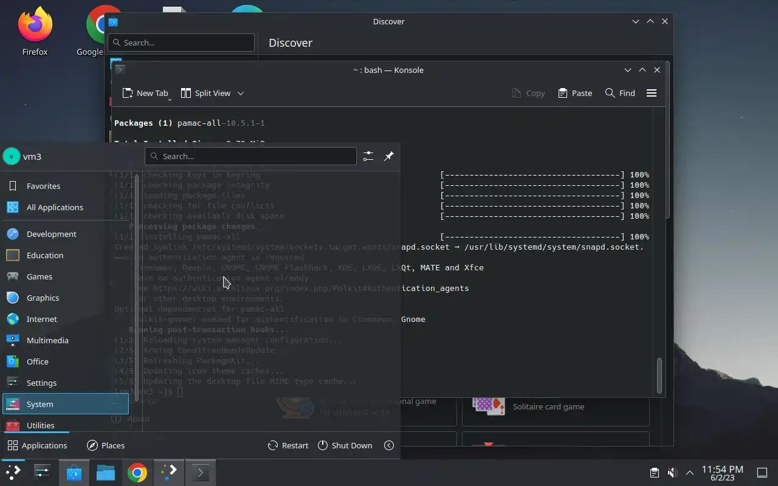Click the muted volume tray icon

pos(672,473)
